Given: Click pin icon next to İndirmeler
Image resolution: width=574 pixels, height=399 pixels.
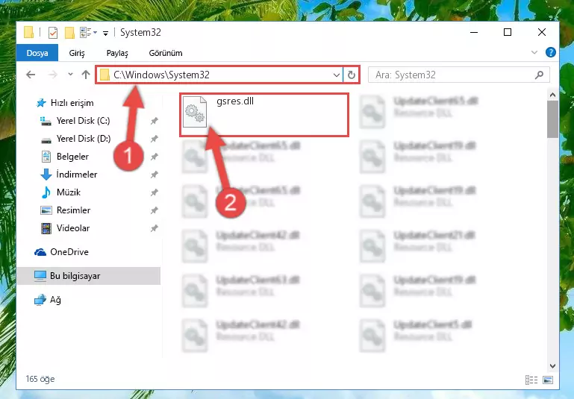Looking at the screenshot, I should [154, 175].
